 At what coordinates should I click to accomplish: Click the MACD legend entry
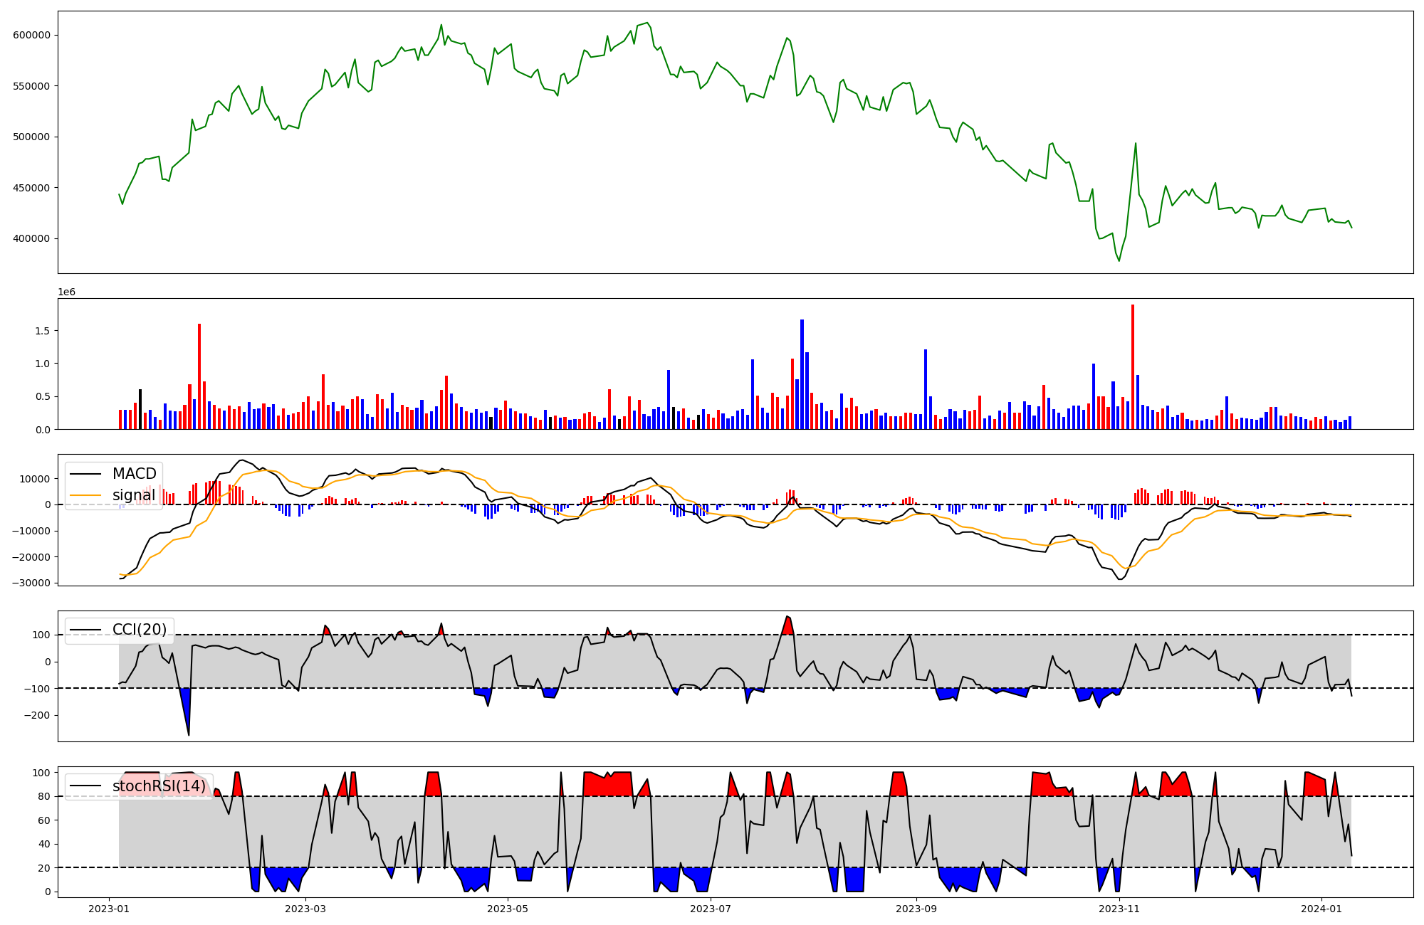click(134, 474)
